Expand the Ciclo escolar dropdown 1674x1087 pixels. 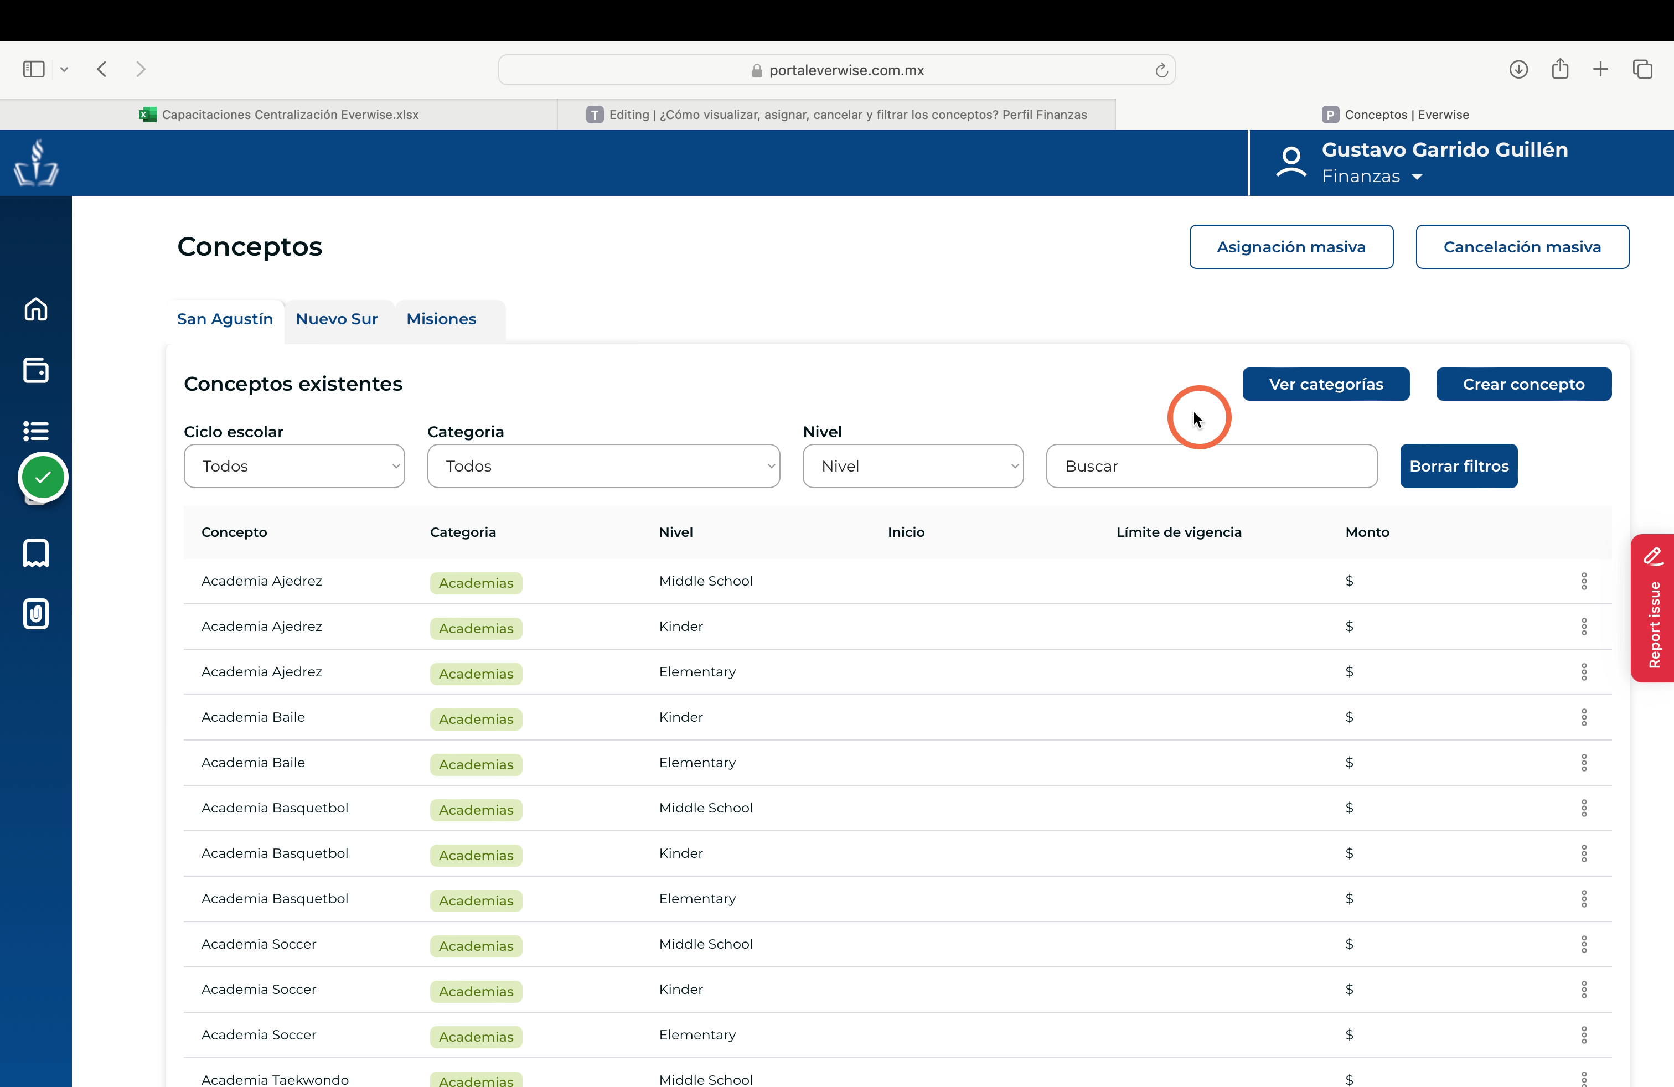[294, 466]
